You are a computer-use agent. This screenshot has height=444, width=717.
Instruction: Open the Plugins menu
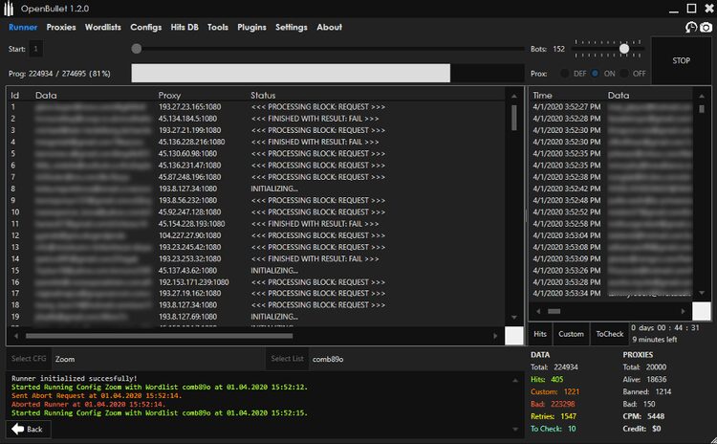point(251,28)
